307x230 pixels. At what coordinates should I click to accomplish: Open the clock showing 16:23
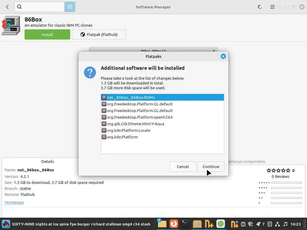coord(295,224)
